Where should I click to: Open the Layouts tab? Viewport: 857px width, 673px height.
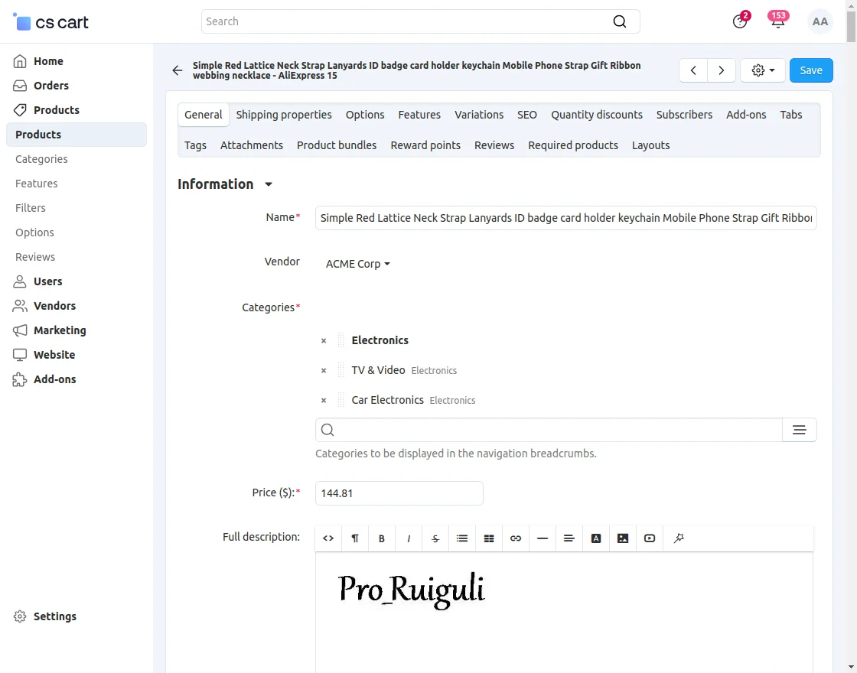(x=650, y=145)
